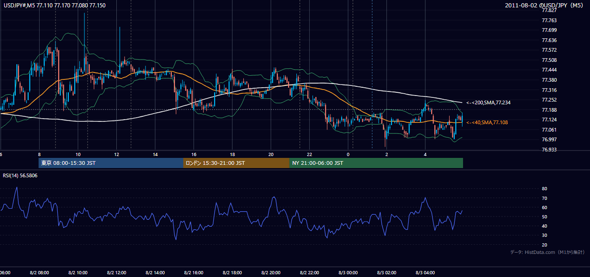
Task: Click price level 76.997 on axis
Action: [x=550, y=139]
